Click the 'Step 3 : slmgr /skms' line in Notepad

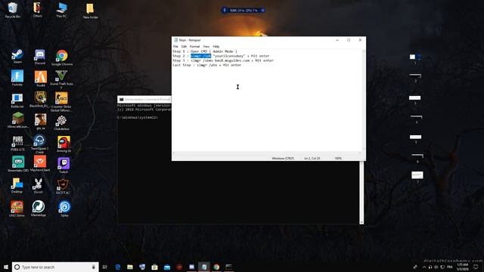(x=223, y=60)
